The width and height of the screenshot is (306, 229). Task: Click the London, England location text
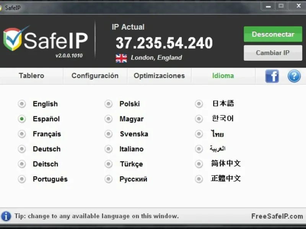156,58
